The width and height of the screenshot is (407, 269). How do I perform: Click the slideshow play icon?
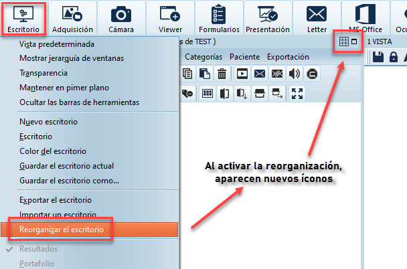point(242,74)
